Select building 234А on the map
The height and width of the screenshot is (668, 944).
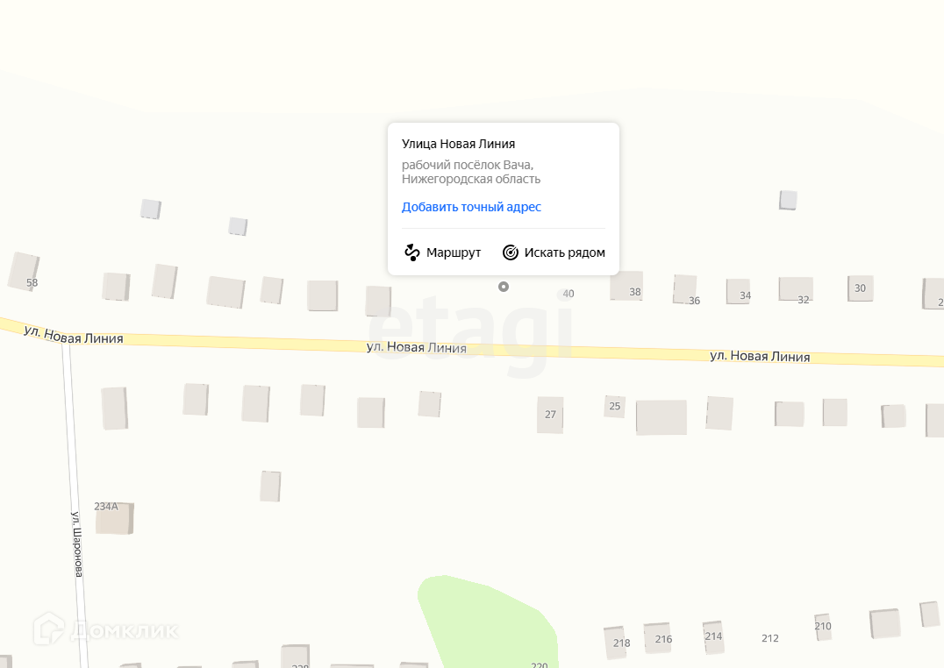[114, 518]
